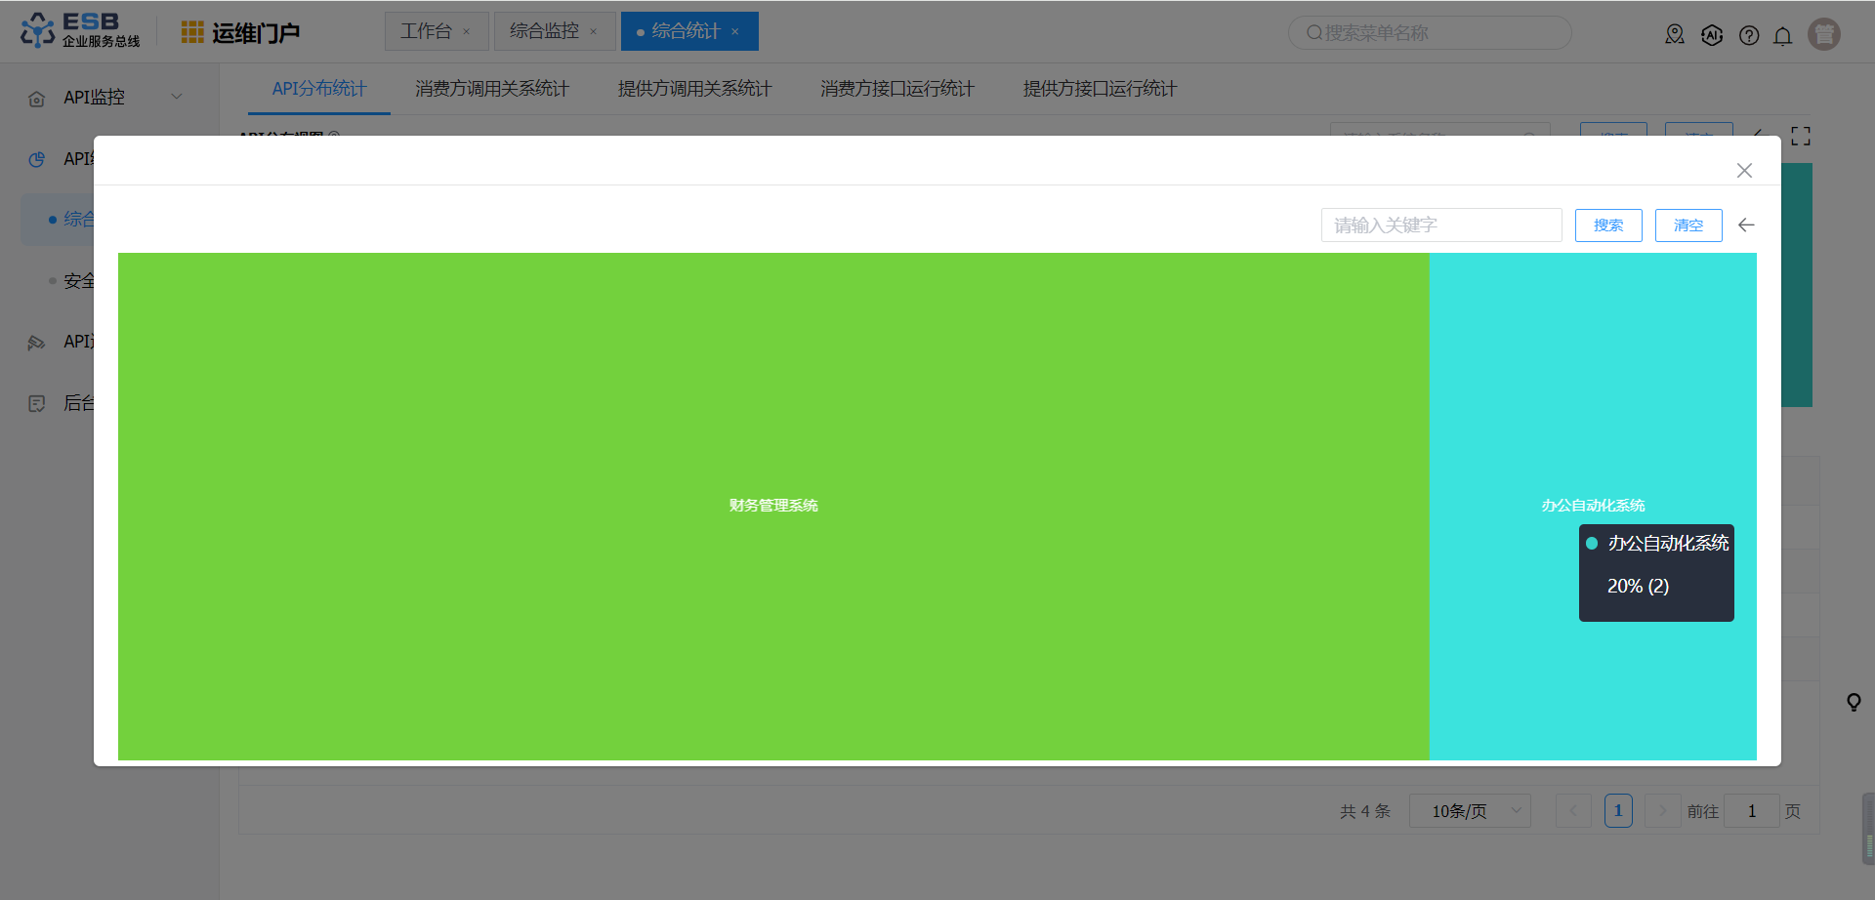
Task: Open the app grid icon beside 运维门户
Action: (192, 32)
